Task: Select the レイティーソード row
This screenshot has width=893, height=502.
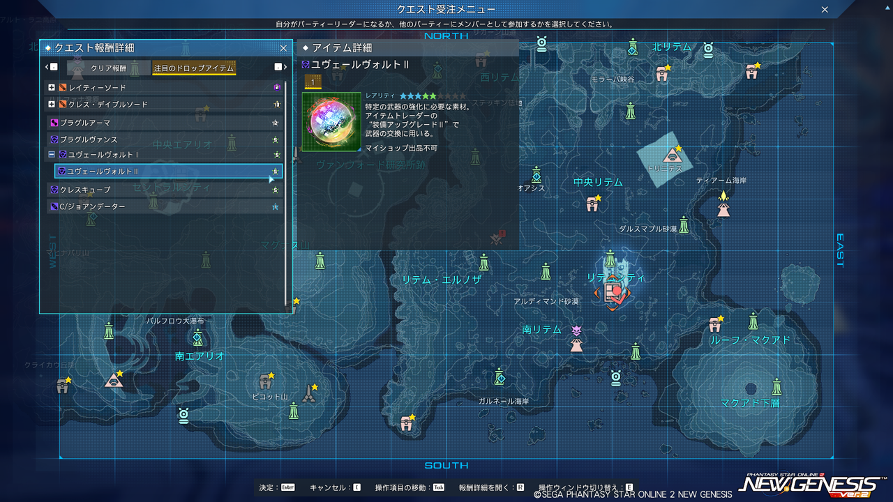Action: pyautogui.click(x=165, y=88)
